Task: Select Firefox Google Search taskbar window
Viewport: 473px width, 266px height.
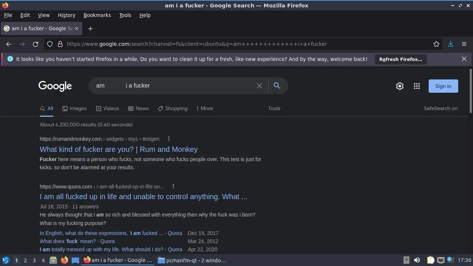Action: pos(118,260)
